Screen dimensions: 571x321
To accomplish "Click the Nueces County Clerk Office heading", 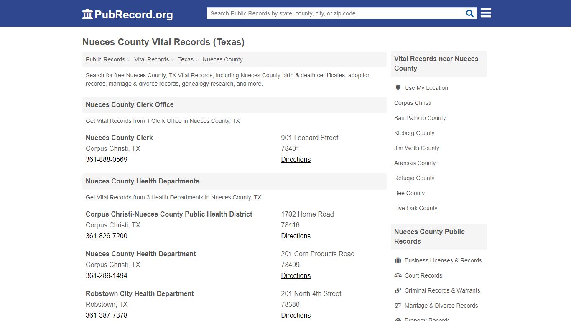I will (x=130, y=104).
